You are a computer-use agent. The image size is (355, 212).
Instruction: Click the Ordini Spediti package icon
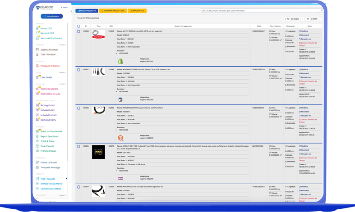37,146
